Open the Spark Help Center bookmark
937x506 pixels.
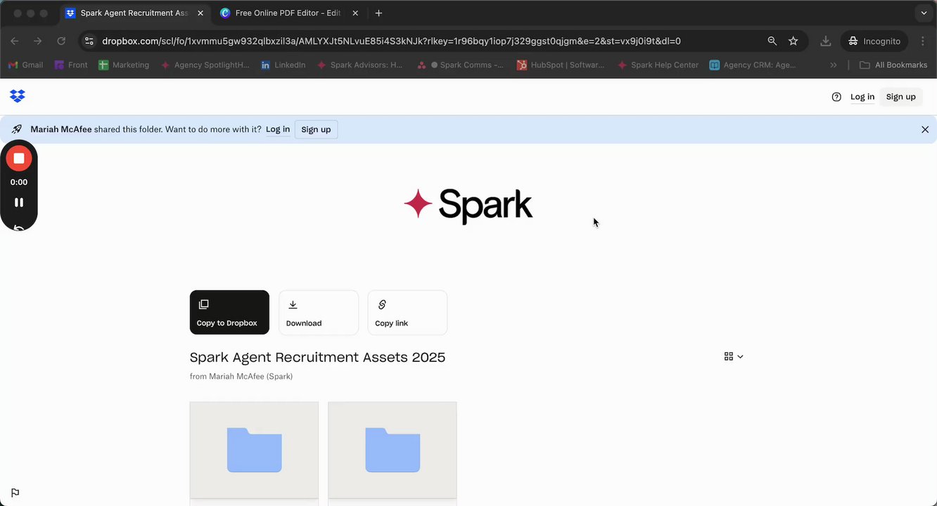[x=658, y=65]
